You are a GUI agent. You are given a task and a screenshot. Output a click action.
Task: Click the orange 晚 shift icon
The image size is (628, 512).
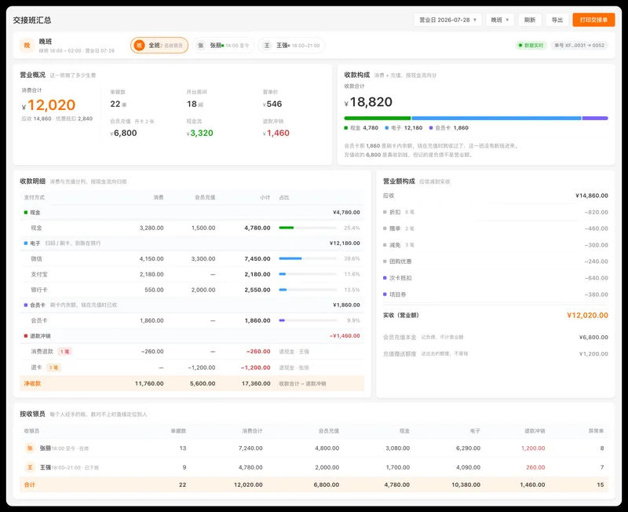(27, 46)
